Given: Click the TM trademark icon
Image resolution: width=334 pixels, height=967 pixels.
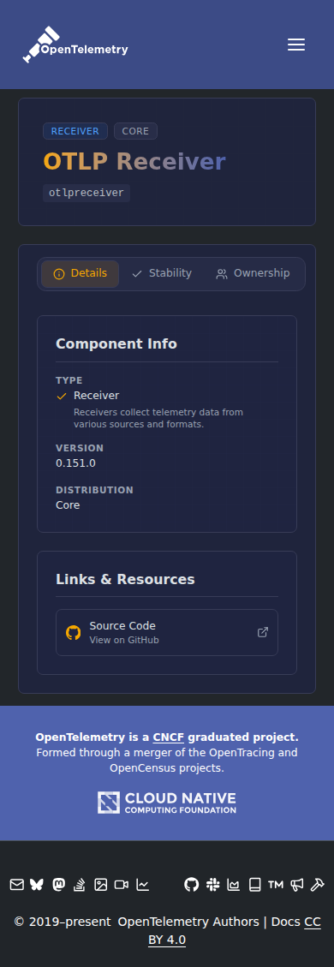Looking at the screenshot, I should click(x=276, y=885).
